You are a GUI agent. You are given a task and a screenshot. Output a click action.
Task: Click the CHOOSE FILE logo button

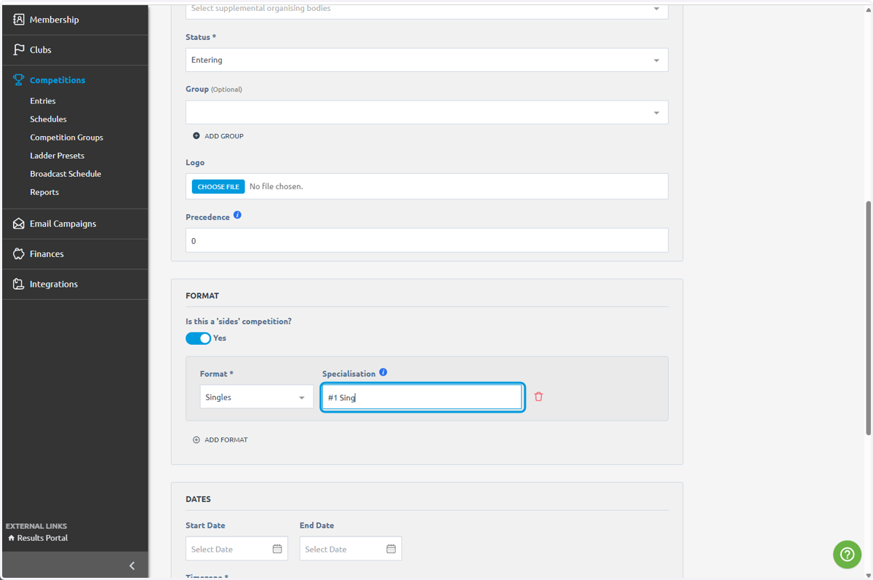pos(218,186)
